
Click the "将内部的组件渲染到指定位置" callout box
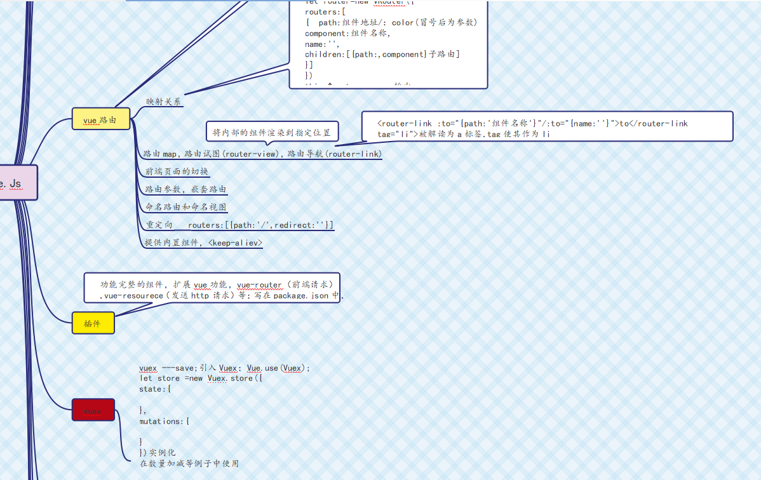(x=272, y=132)
